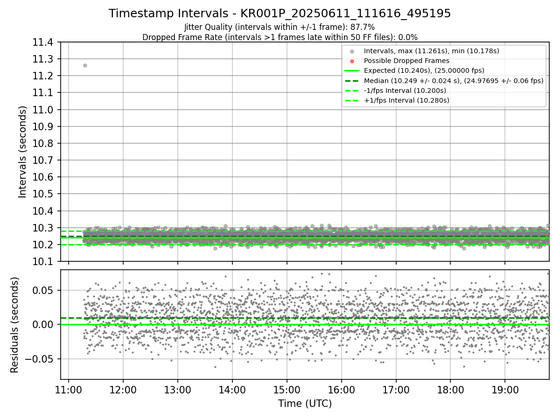
Task: Click the solid green line sample beside Expected legend entry
Action: [352, 70]
